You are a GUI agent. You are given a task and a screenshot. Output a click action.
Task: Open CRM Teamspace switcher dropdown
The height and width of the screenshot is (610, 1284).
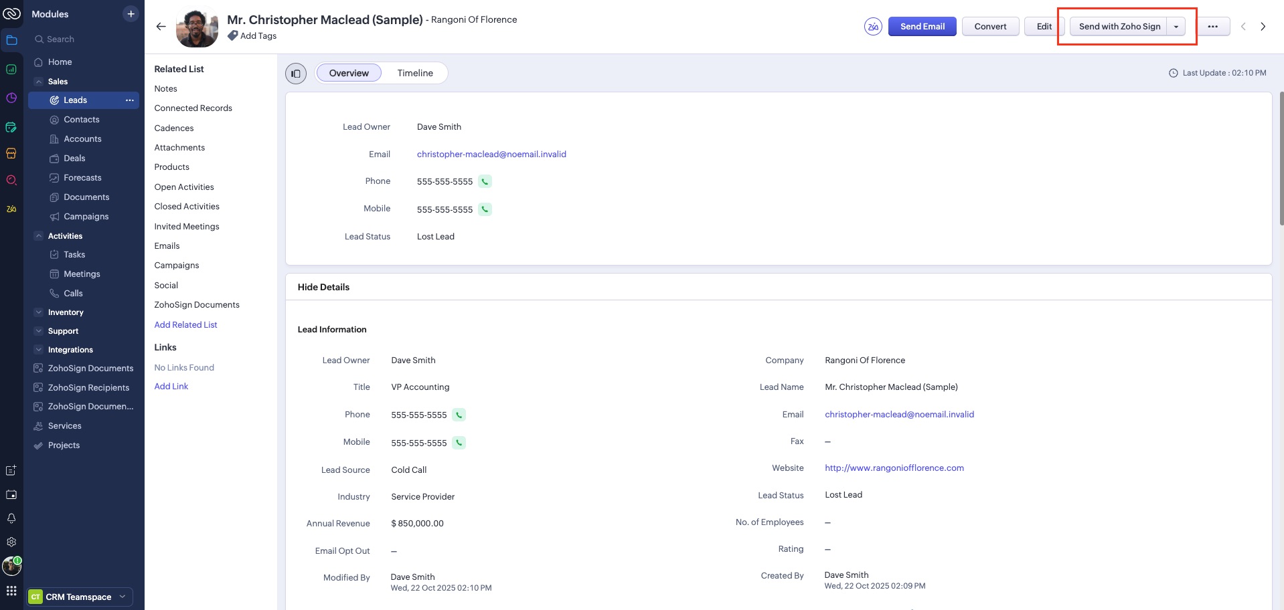point(122,597)
